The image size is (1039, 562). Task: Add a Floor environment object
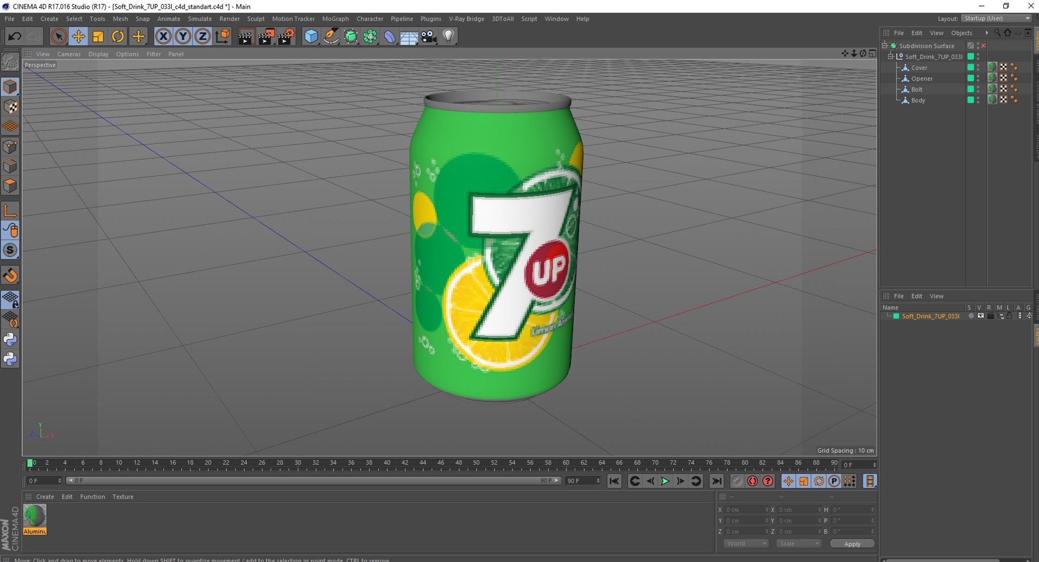click(x=409, y=36)
